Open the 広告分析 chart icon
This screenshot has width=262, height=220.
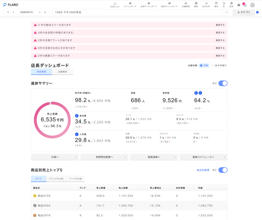[206, 4]
